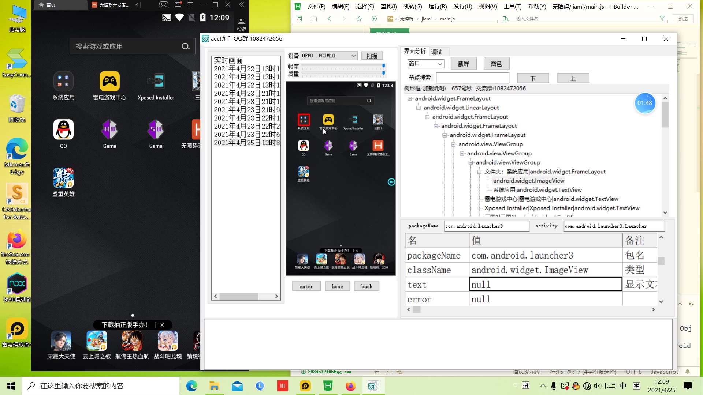Image resolution: width=703 pixels, height=395 pixels.
Task: Click HBuilder run play icon
Action: [374, 19]
